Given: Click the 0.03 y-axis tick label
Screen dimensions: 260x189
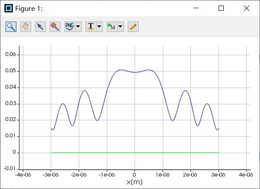Looking at the screenshot, I should click(x=10, y=103).
